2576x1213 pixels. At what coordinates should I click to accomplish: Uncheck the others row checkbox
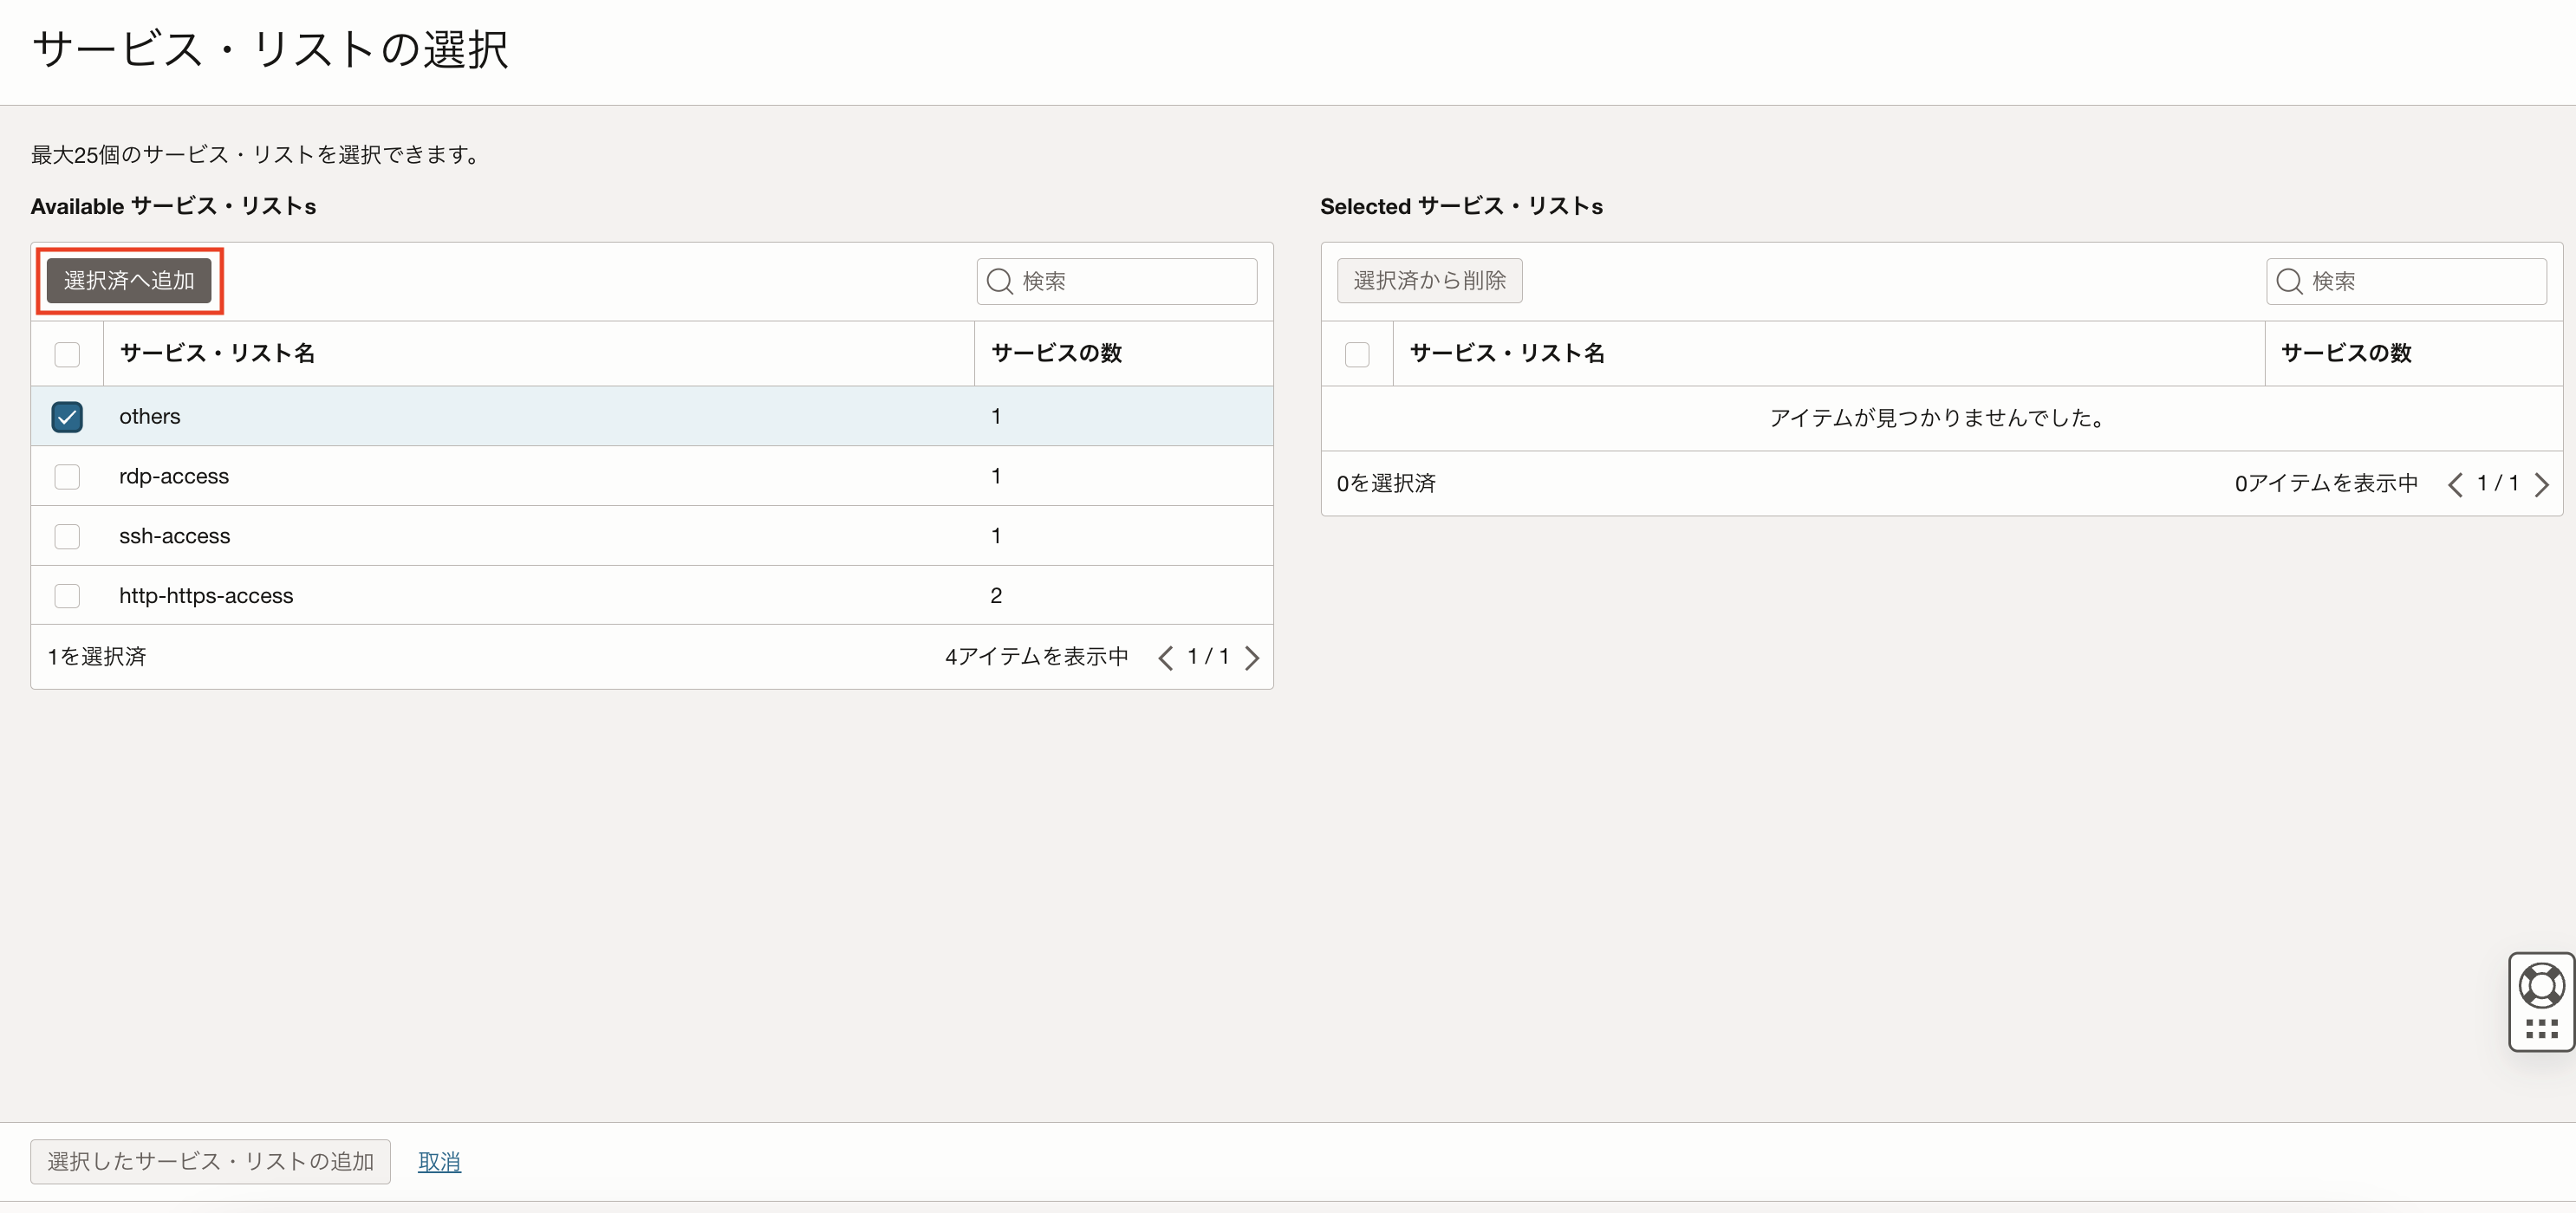coord(67,416)
